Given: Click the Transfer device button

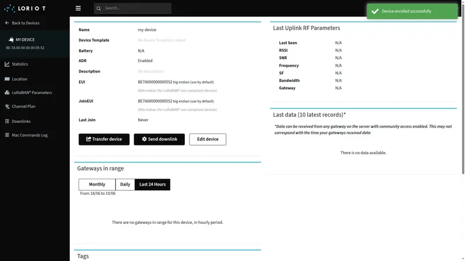Looking at the screenshot, I should [x=104, y=139].
